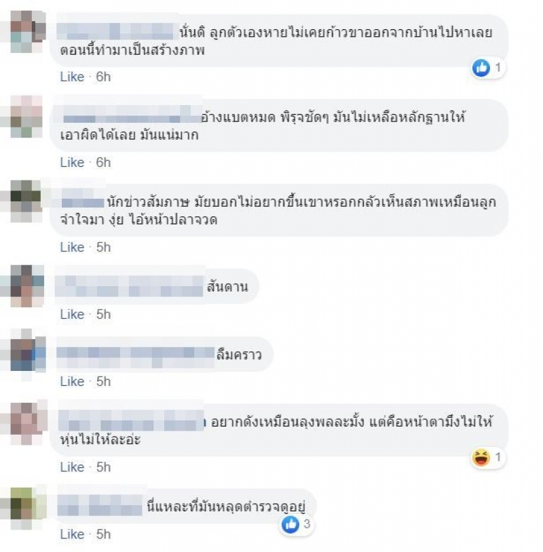Like the comment mentioning ลุงพล
The width and height of the screenshot is (543, 552).
(x=72, y=467)
